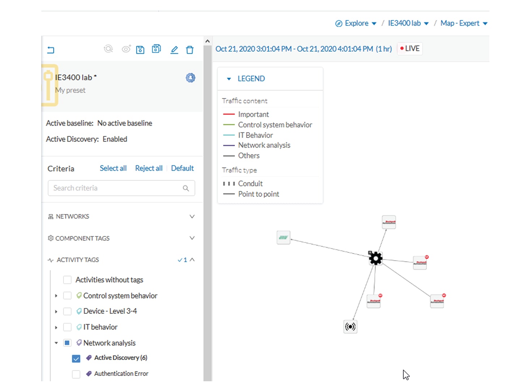This screenshot has height=391, width=531.
Task: Click the Default criteria link
Action: (183, 168)
